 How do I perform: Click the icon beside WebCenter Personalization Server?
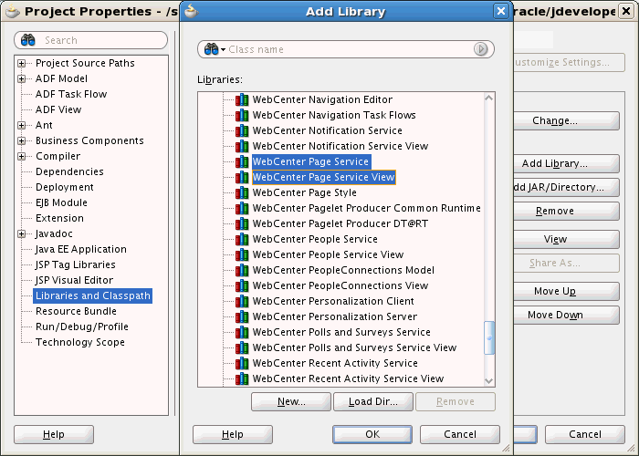point(242,316)
